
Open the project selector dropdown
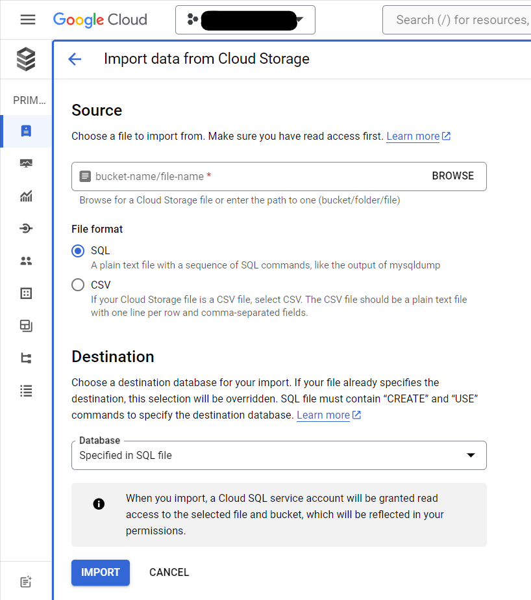click(x=245, y=20)
